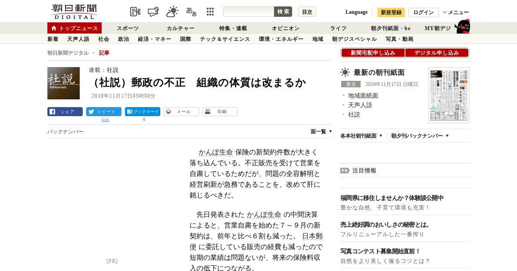Screen dimensions: 517x271
Task: Open テック&サイエンス section
Action: coord(225,39)
